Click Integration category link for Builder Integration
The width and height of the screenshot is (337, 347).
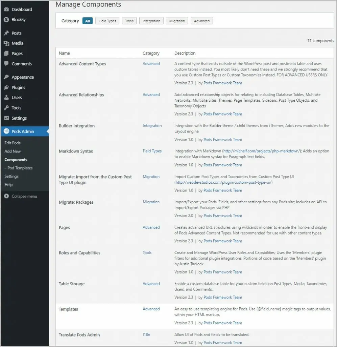tap(152, 125)
